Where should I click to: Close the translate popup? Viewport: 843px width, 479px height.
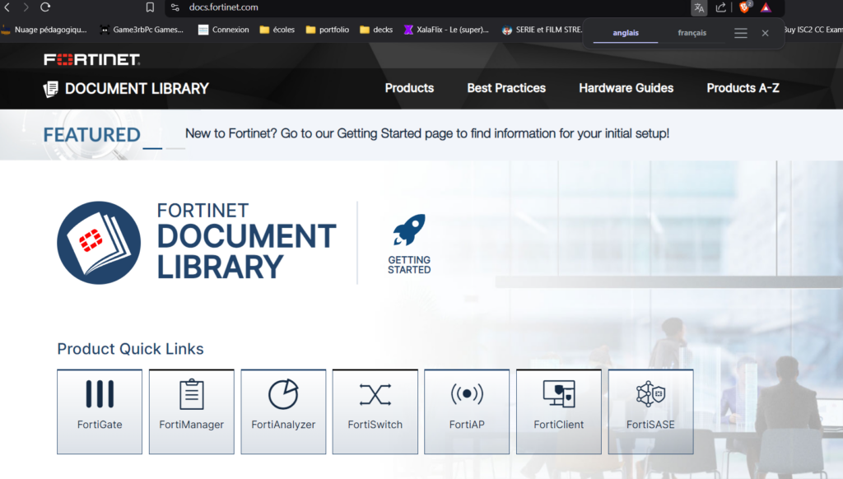(x=765, y=33)
